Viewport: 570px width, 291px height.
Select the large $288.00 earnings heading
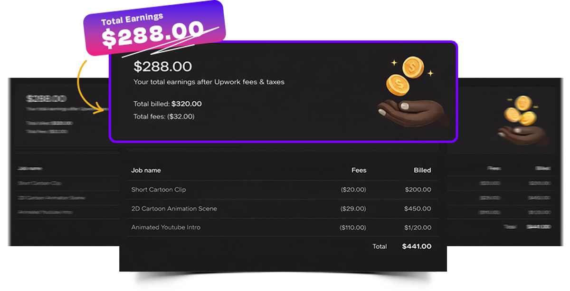[x=162, y=66]
